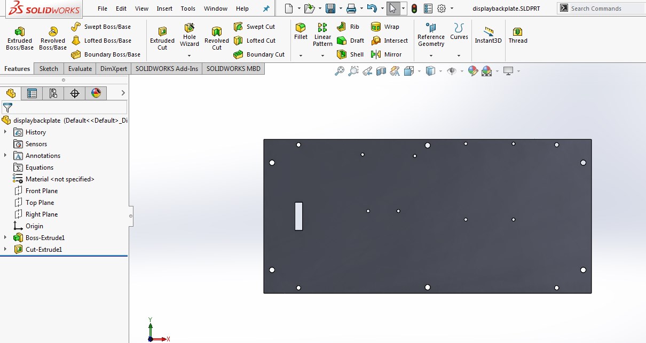
Task: Select the Lofted Cut tool
Action: pyautogui.click(x=255, y=41)
